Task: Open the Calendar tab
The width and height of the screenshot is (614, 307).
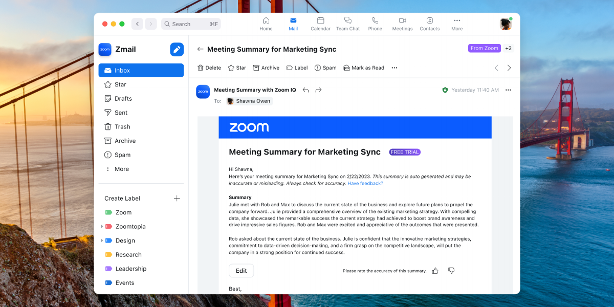Action: pyautogui.click(x=320, y=24)
